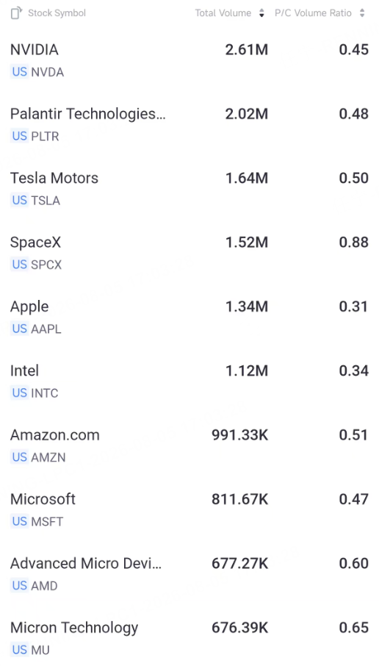Sort by Total Volume arrows
This screenshot has width=379, height=666.
coord(261,13)
